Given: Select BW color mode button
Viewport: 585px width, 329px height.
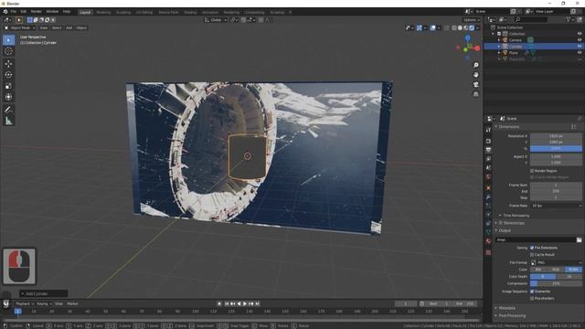Looking at the screenshot, I should click(538, 270).
